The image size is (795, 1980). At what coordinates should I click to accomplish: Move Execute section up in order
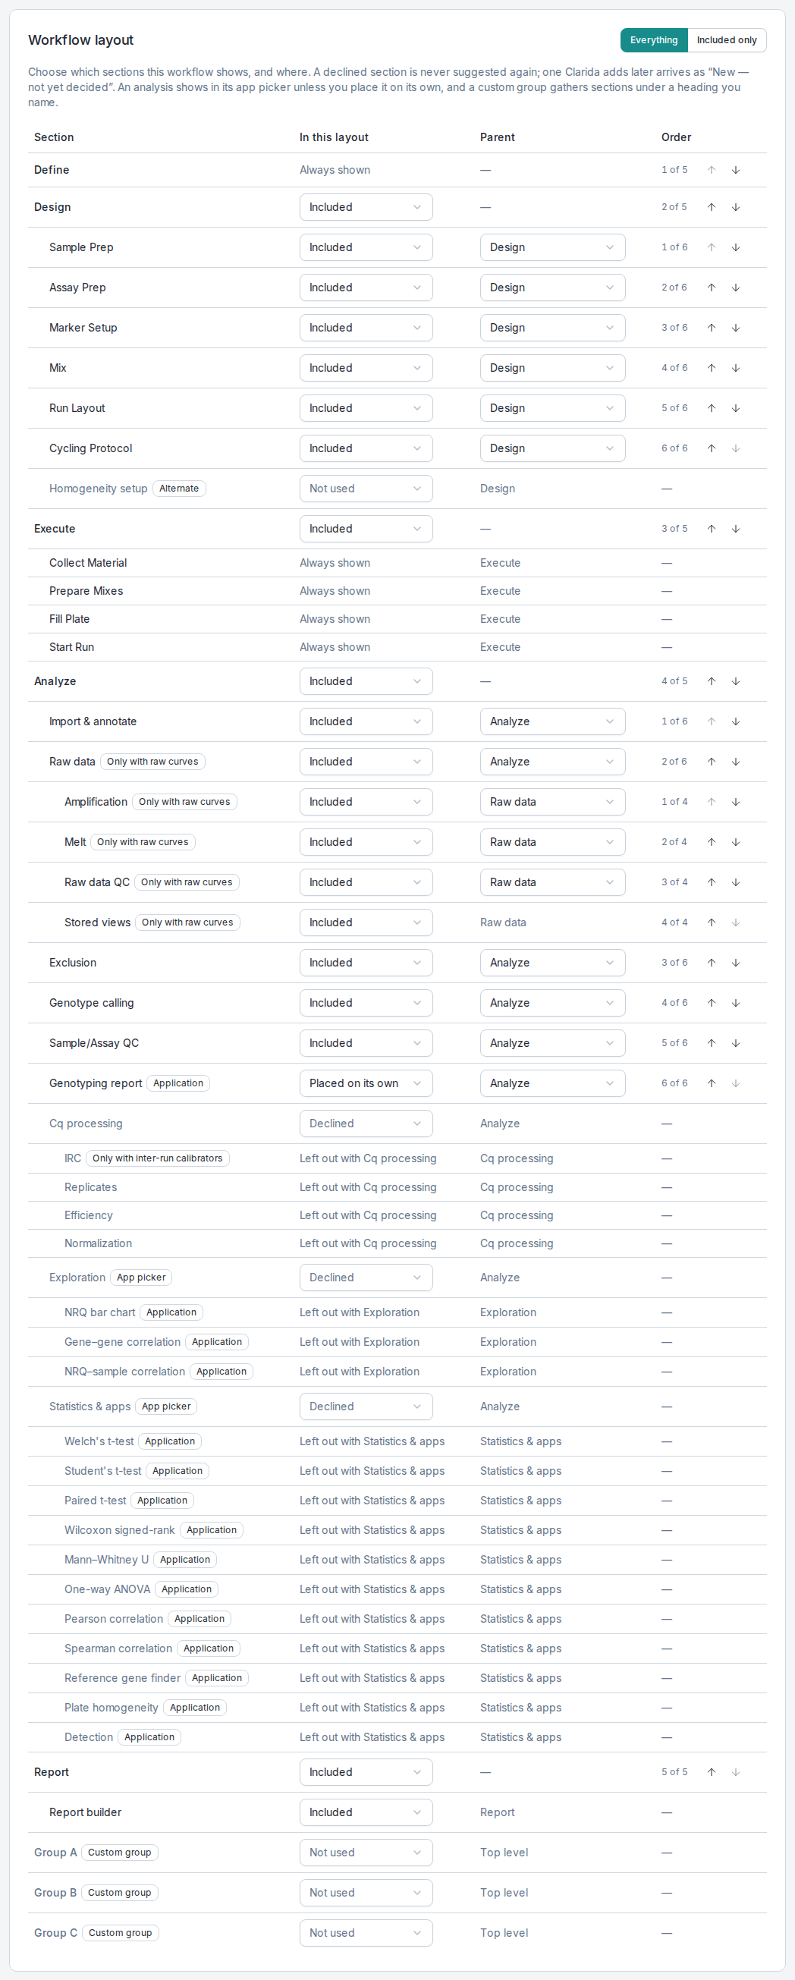pyautogui.click(x=712, y=529)
